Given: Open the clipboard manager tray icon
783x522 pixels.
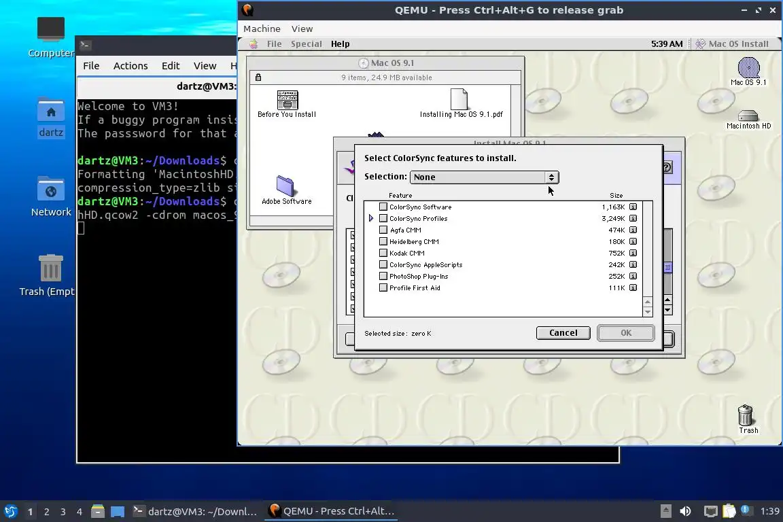Looking at the screenshot, I should 729,510.
